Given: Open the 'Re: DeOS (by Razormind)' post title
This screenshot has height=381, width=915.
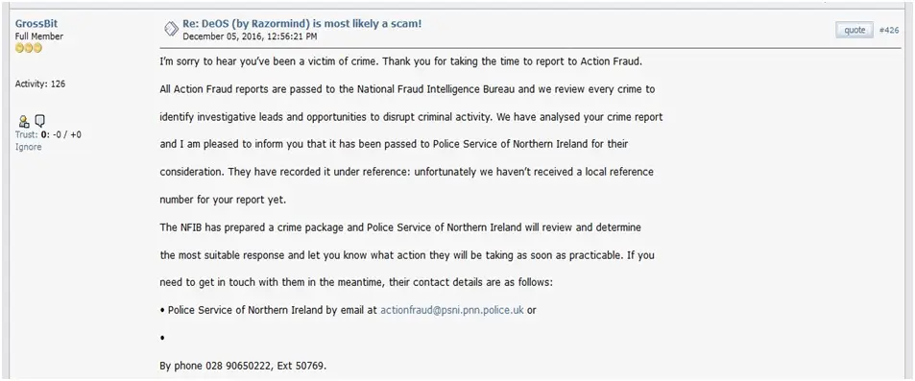Looking at the screenshot, I should point(302,24).
